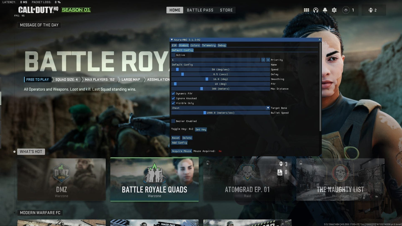Click the Delete button

click(187, 138)
